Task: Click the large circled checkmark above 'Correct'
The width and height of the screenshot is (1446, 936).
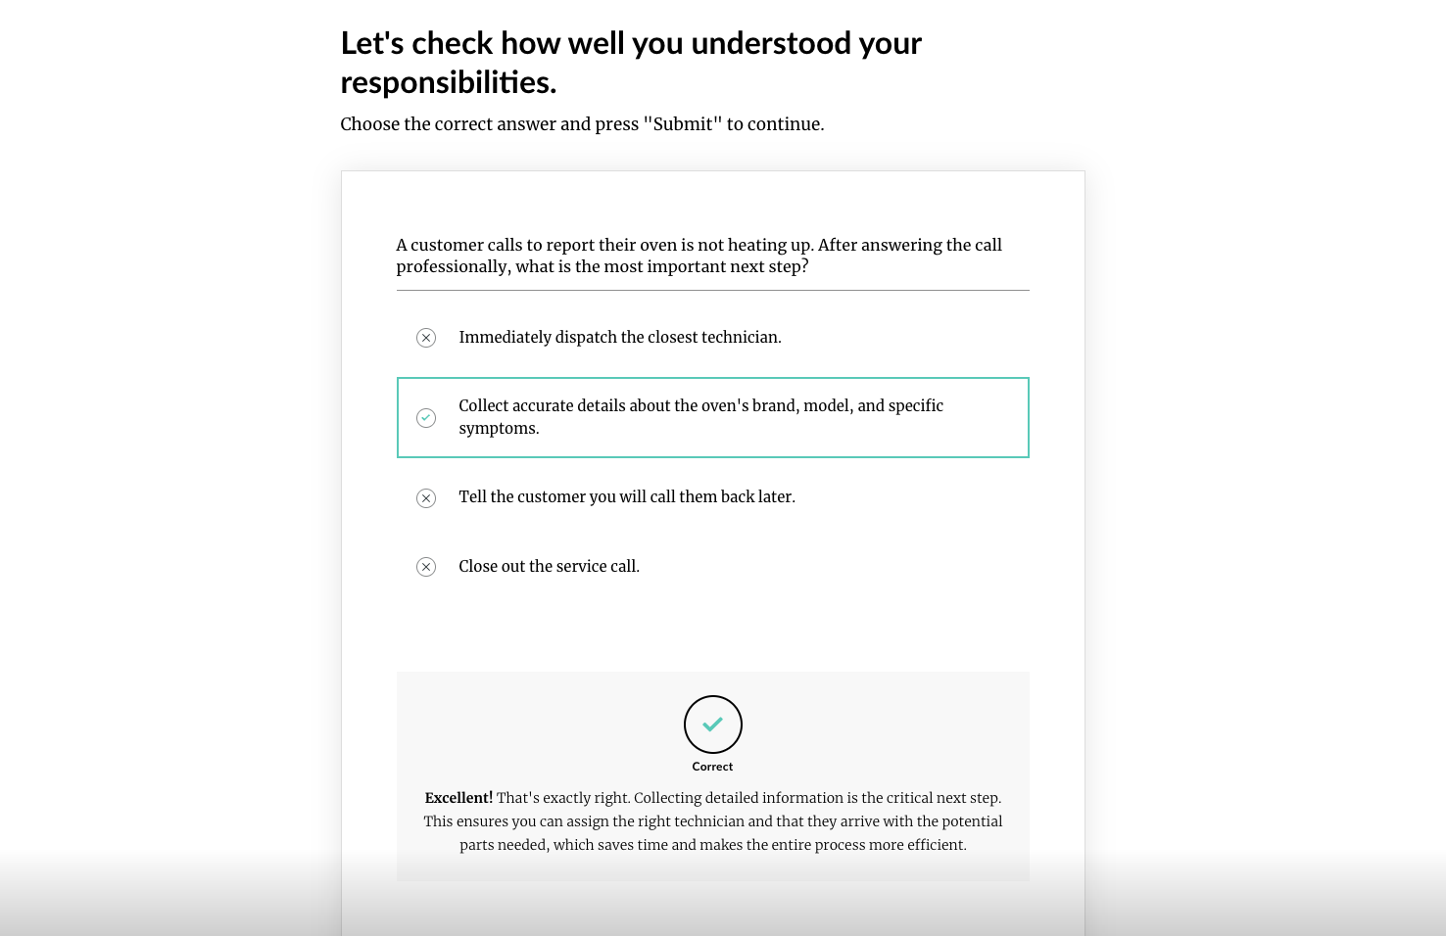Action: [712, 723]
